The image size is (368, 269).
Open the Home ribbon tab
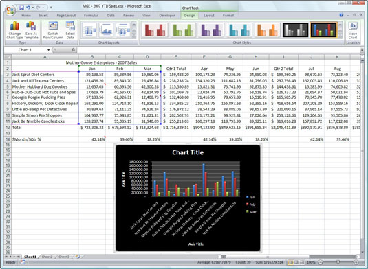tap(26, 16)
